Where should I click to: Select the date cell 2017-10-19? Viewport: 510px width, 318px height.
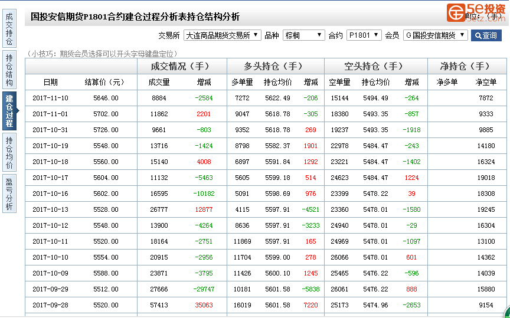[x=50, y=146]
